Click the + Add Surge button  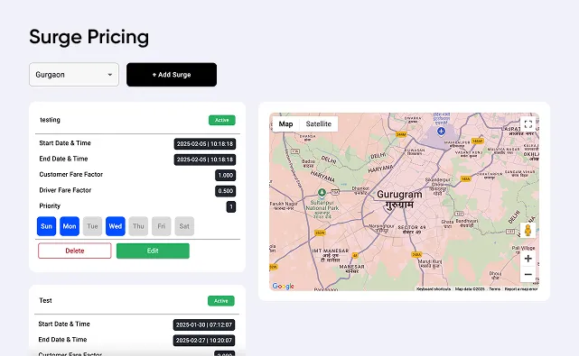click(x=172, y=75)
